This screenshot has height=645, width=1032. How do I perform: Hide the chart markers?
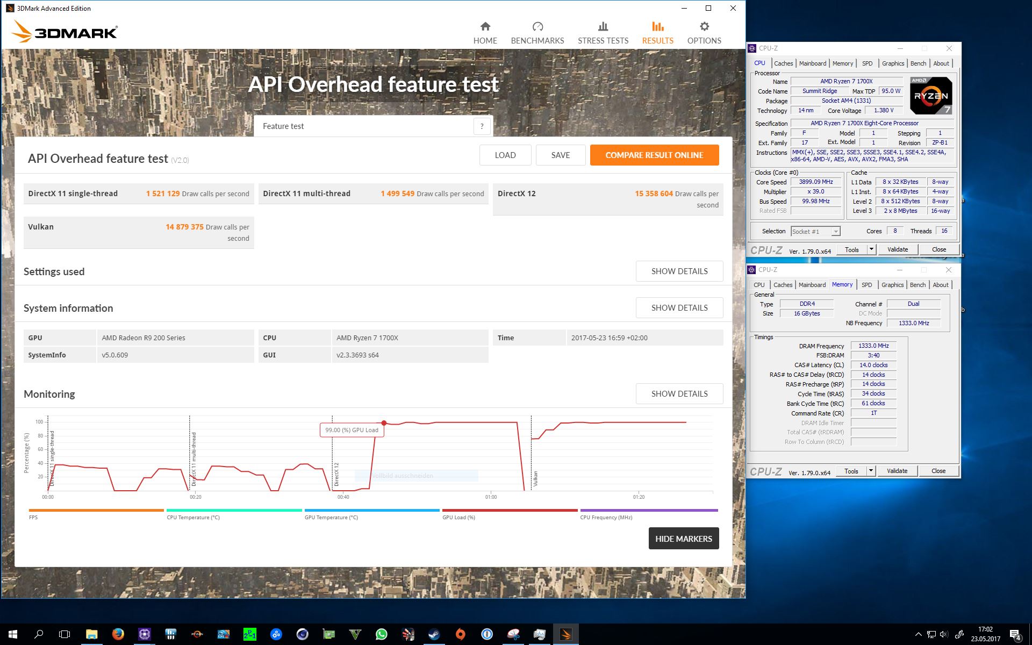(683, 539)
